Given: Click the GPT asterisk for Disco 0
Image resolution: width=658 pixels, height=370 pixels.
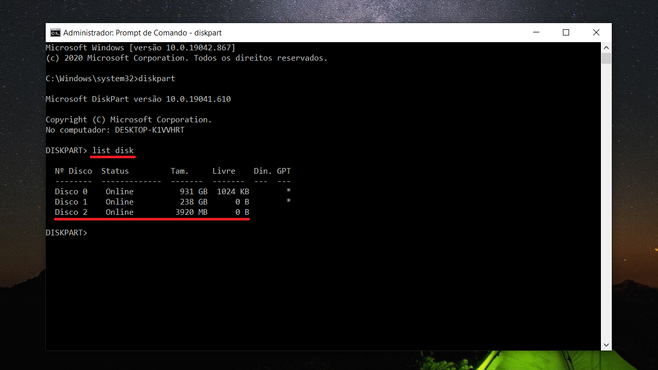Looking at the screenshot, I should coord(288,191).
